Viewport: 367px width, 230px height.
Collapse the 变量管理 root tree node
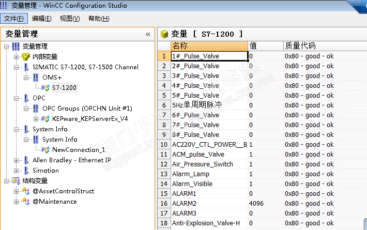point(7,47)
